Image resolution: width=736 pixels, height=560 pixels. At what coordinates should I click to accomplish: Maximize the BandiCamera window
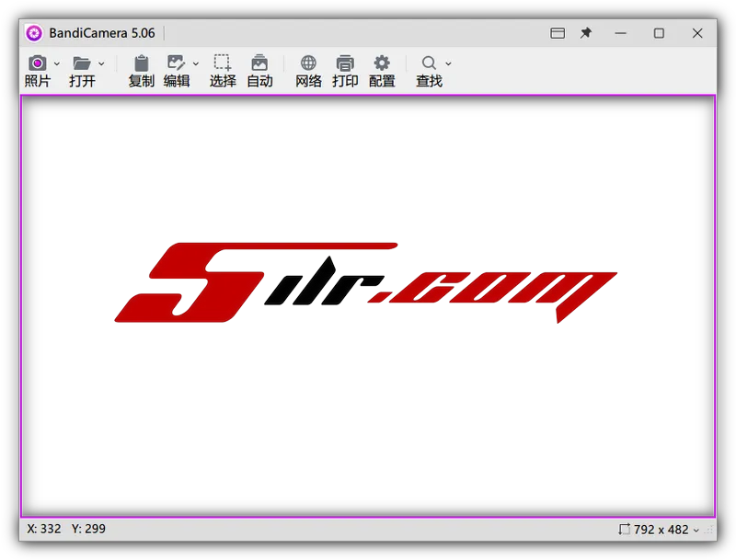[x=659, y=33]
